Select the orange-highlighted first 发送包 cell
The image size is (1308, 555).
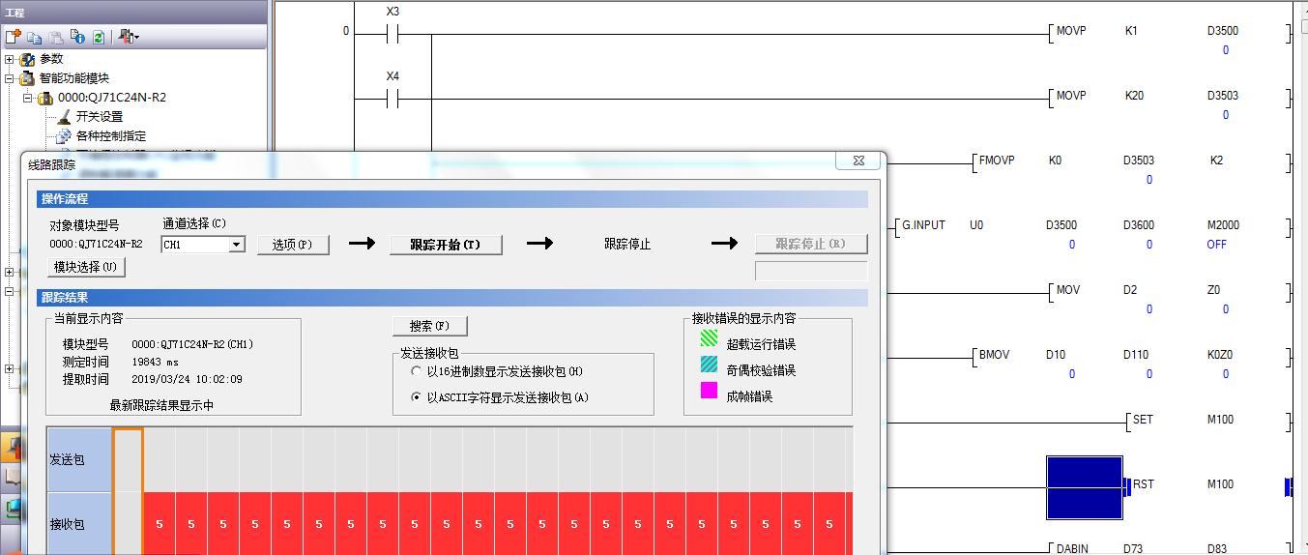pos(128,459)
